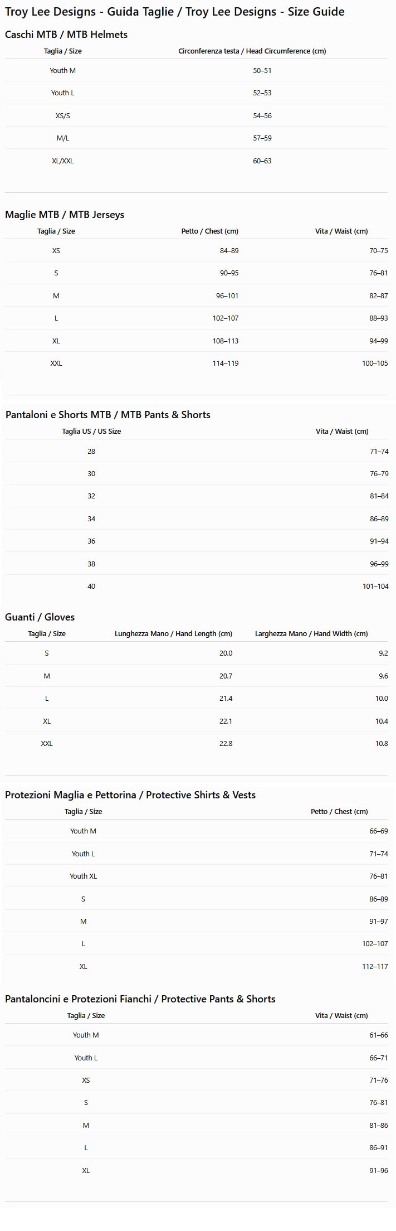
Task: Click the 10.8 hand width value
Action: coord(382,744)
